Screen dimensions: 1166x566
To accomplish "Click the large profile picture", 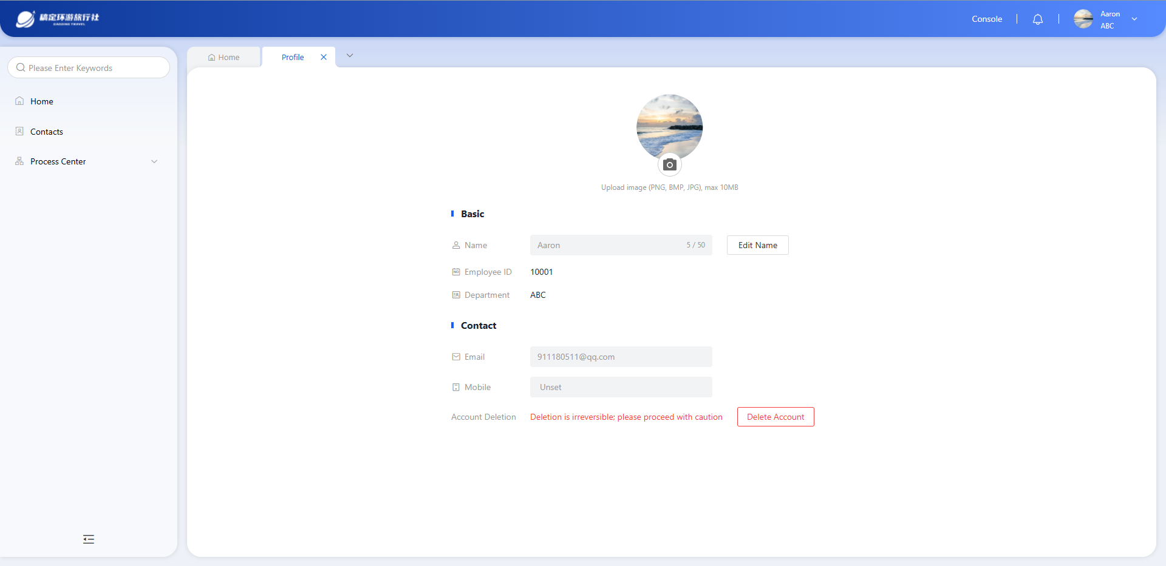I will pos(669,126).
